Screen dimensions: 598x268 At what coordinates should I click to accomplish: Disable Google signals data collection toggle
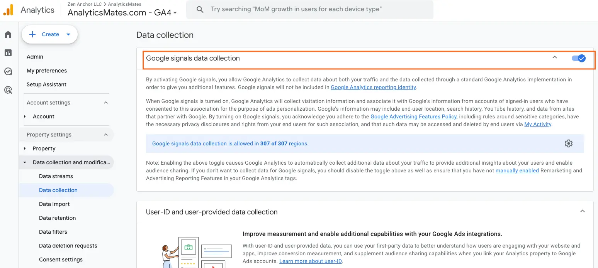click(578, 58)
